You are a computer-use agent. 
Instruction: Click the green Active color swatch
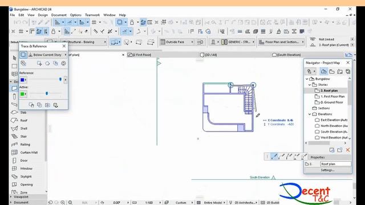pos(23,94)
